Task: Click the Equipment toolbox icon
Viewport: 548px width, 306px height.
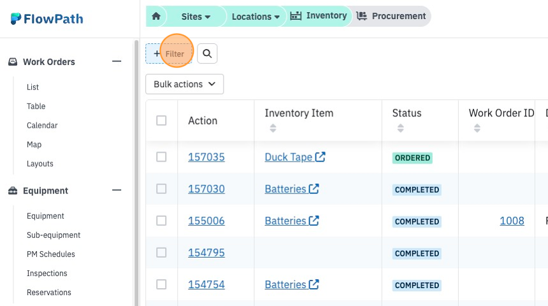Action: (13, 191)
